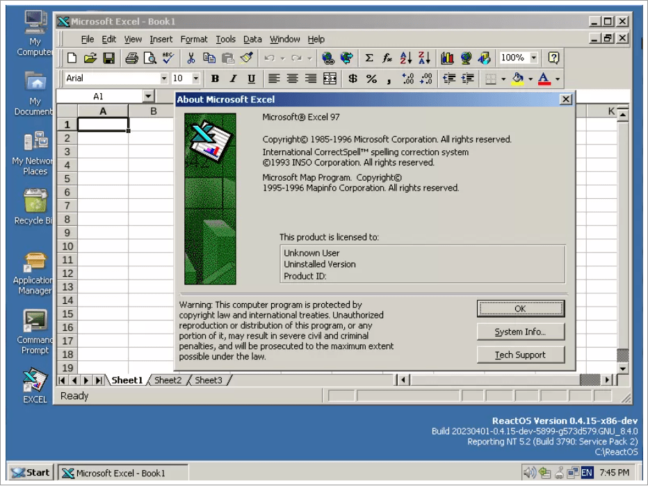Switch to the Sheet2 tab
The height and width of the screenshot is (486, 648).
pyautogui.click(x=168, y=380)
